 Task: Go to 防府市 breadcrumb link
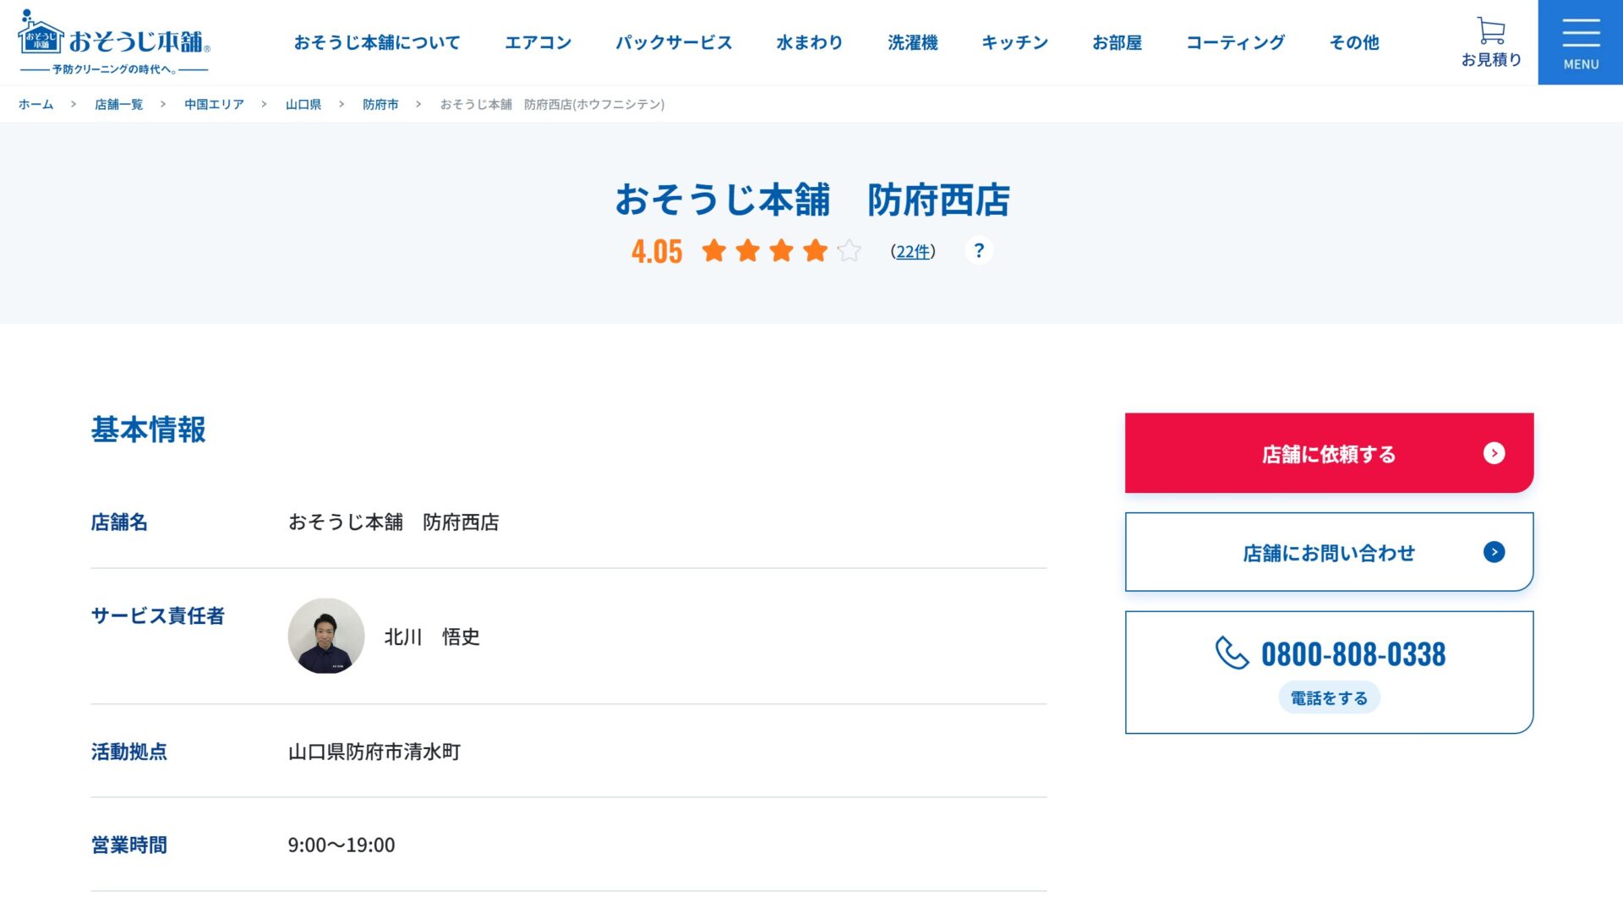[380, 104]
